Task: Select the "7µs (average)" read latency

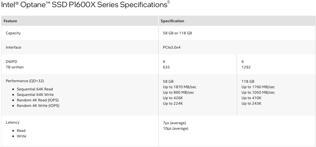Action: pyautogui.click(x=174, y=123)
